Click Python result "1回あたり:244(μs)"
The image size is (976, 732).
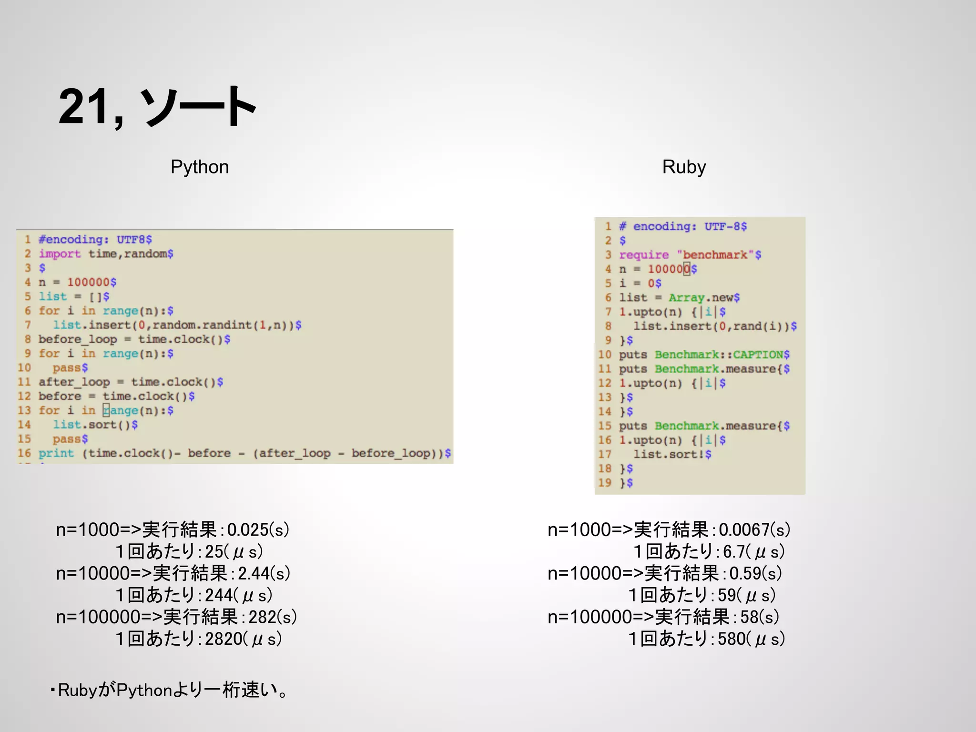click(194, 595)
